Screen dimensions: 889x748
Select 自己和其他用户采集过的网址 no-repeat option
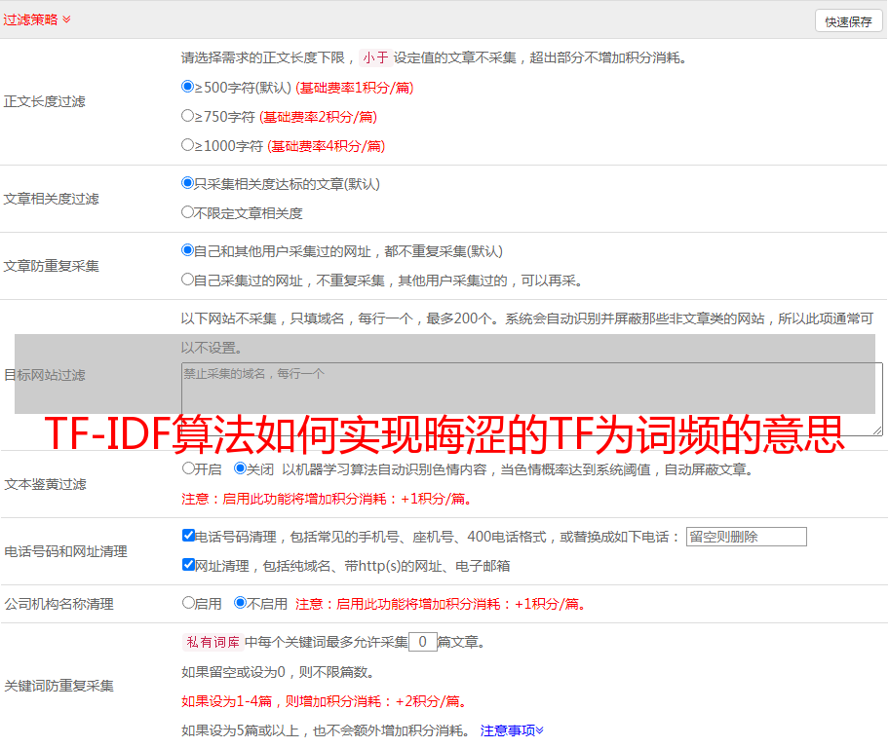(188, 250)
